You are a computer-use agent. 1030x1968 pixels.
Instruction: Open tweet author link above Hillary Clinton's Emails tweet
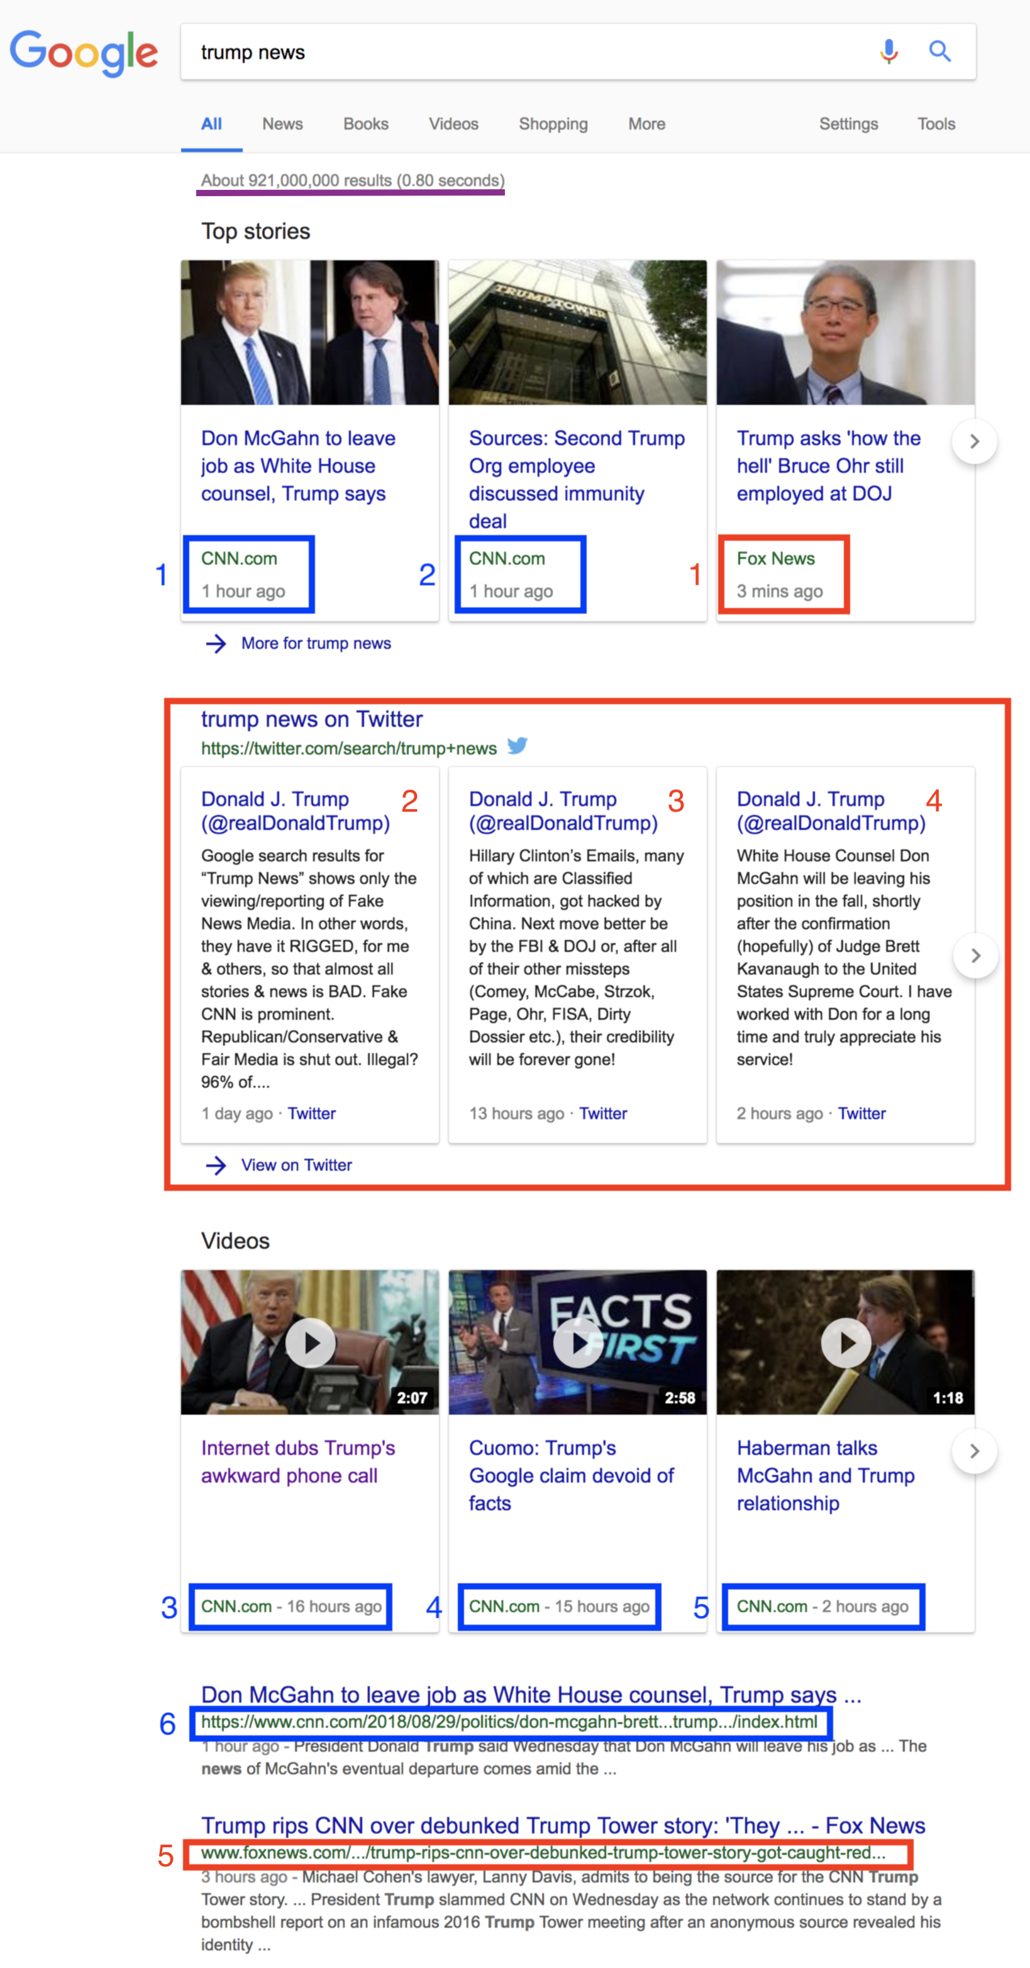(x=563, y=810)
